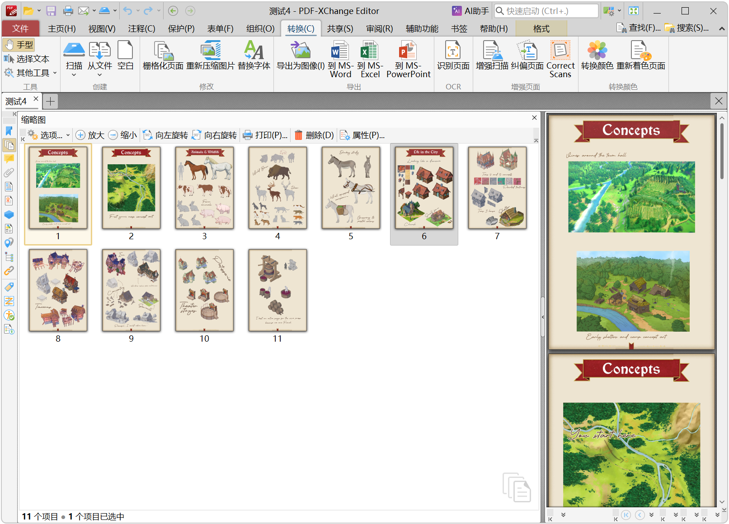Activate the Hand tool
Image resolution: width=729 pixels, height=524 pixels.
[19, 45]
